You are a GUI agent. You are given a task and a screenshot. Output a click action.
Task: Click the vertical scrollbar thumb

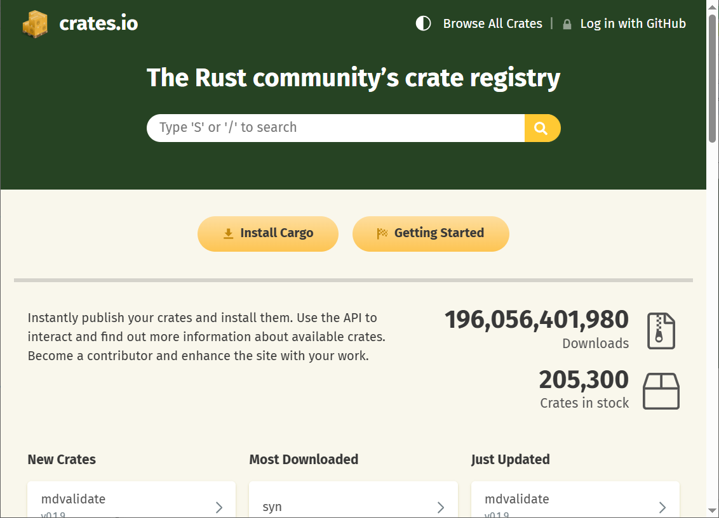713,76
